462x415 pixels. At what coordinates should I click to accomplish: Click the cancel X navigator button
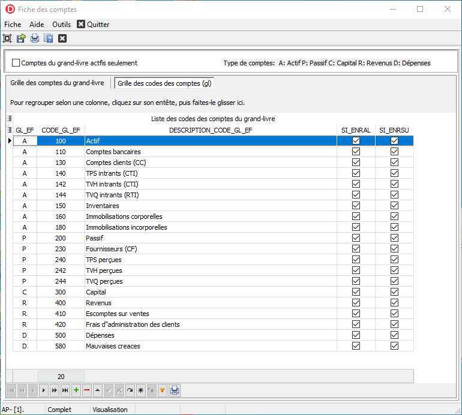coord(119,390)
